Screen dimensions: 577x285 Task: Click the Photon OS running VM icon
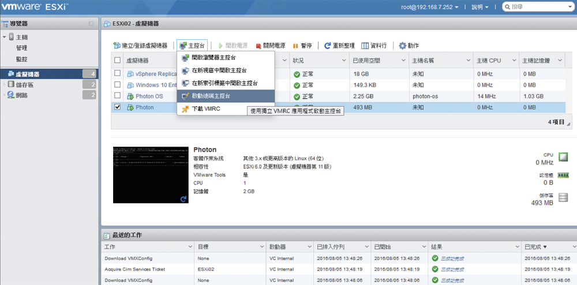(x=130, y=96)
